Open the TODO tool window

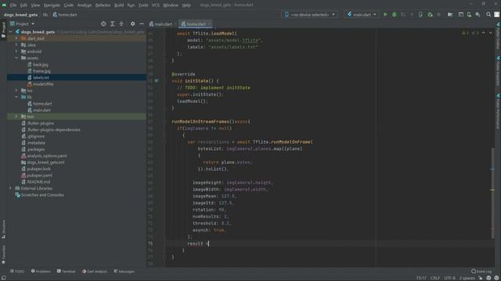coord(17,272)
